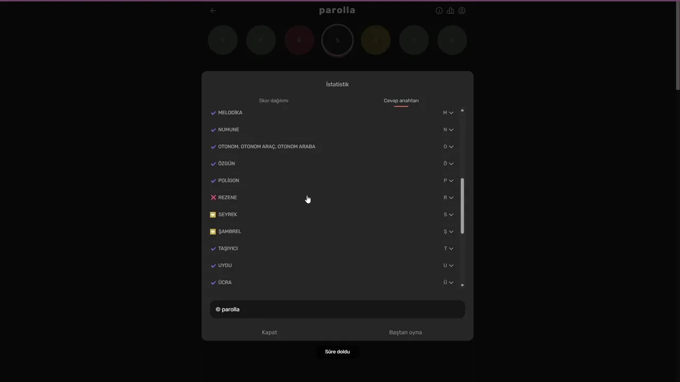Expand the T row chevron
This screenshot has height=382, width=680.
[x=451, y=249]
